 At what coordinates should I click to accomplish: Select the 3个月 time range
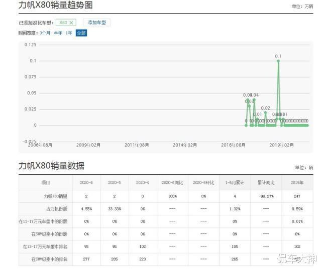point(45,33)
